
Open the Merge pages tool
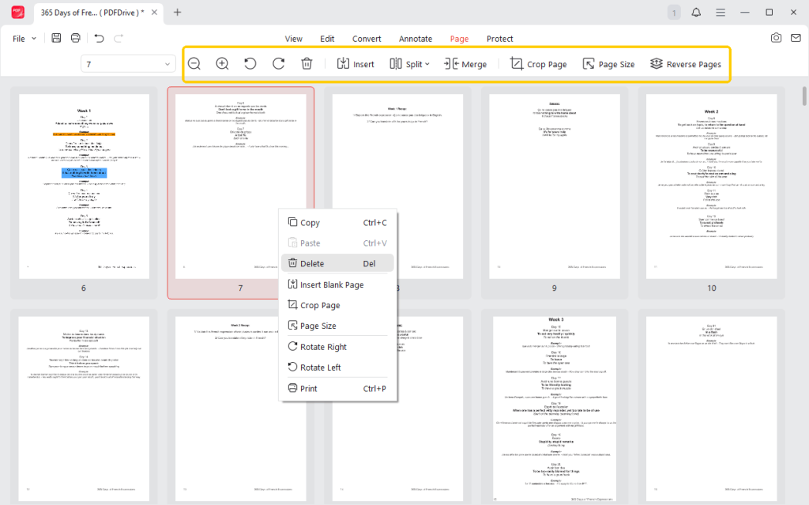click(x=465, y=63)
